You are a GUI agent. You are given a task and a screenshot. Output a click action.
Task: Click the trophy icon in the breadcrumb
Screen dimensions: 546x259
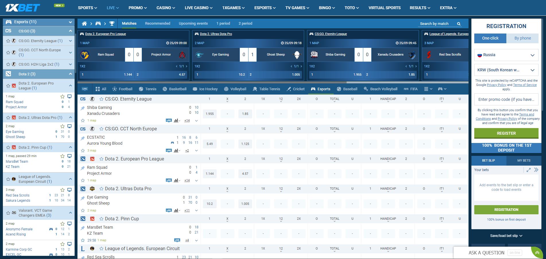pyautogui.click(x=112, y=23)
